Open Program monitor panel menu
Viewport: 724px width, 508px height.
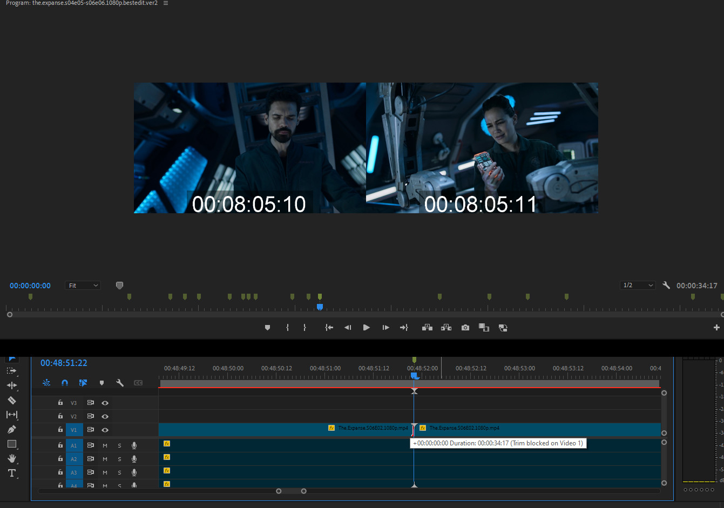166,3
